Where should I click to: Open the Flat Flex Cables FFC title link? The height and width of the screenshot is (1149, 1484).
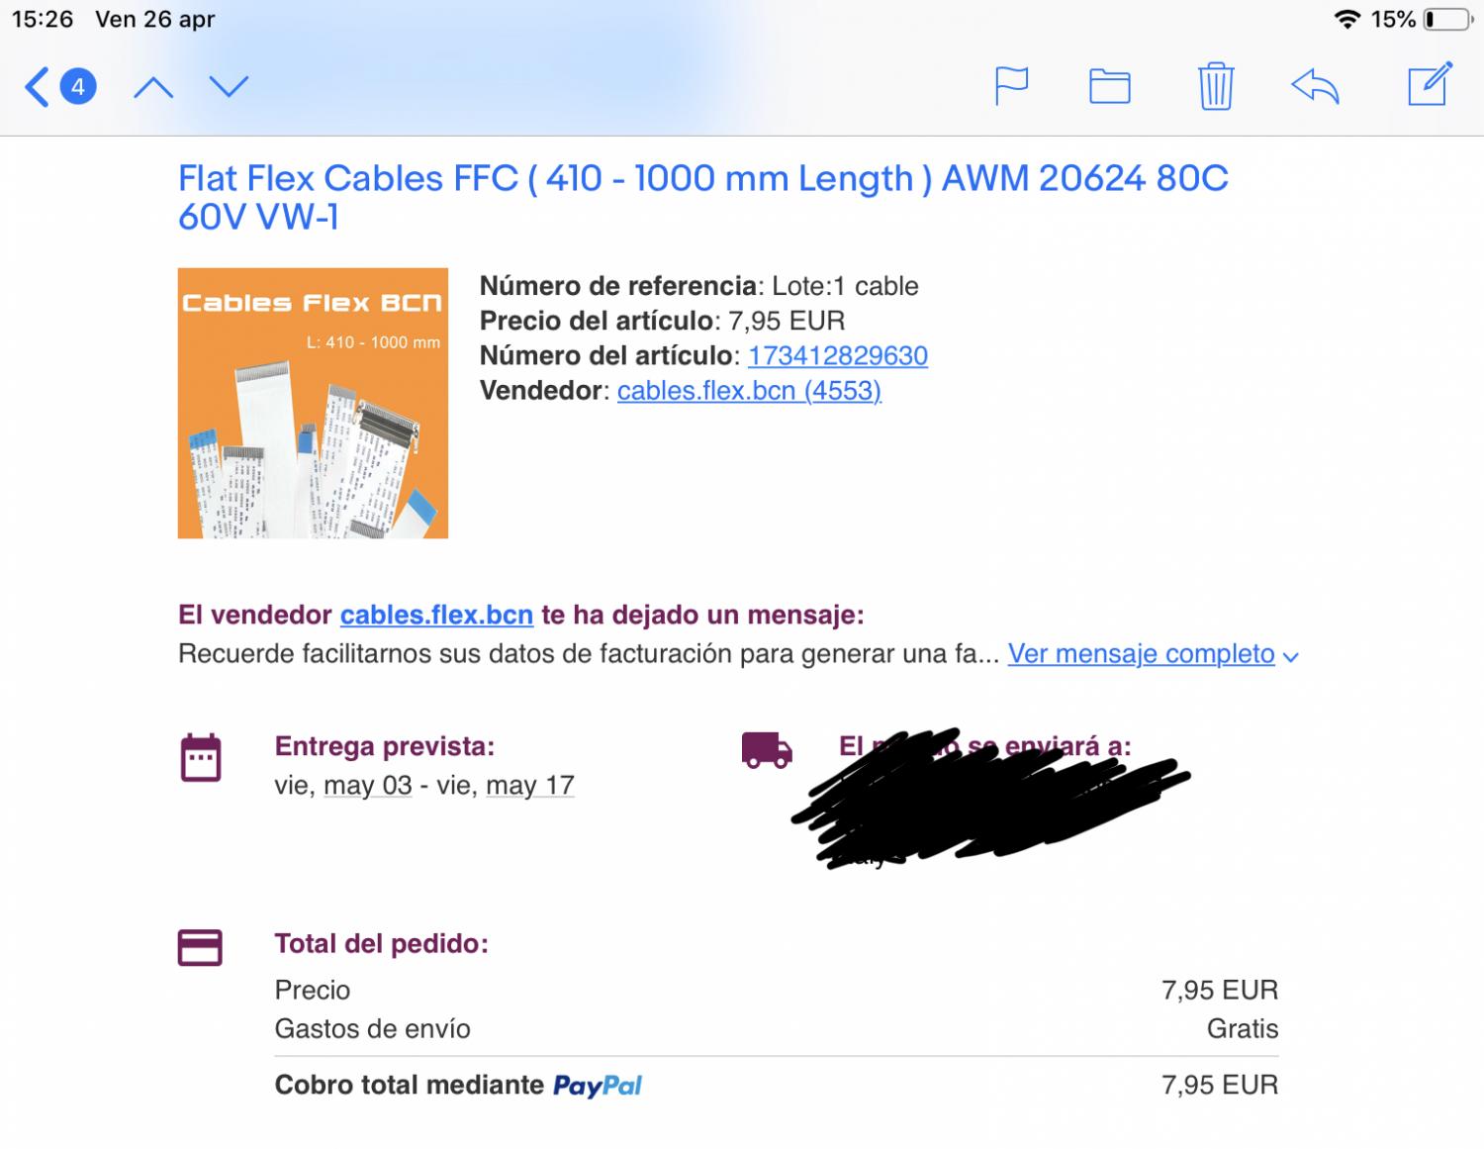(x=702, y=197)
